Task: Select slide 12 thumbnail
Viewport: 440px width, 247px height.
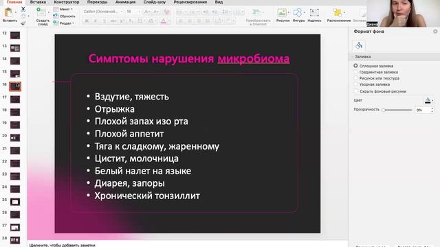Action: coord(15,35)
